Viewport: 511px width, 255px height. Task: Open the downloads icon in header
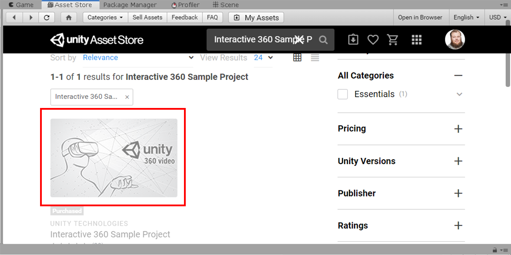(353, 40)
